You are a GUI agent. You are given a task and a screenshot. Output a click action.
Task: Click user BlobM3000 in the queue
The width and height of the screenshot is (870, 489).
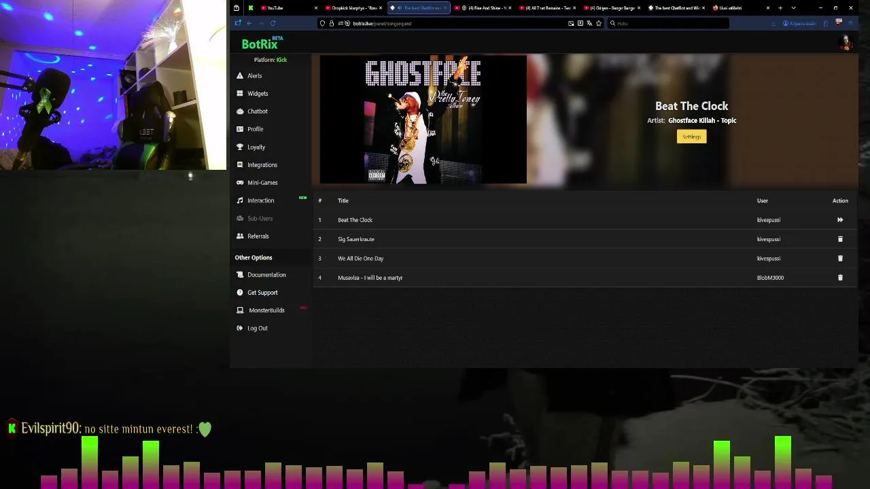pos(770,278)
